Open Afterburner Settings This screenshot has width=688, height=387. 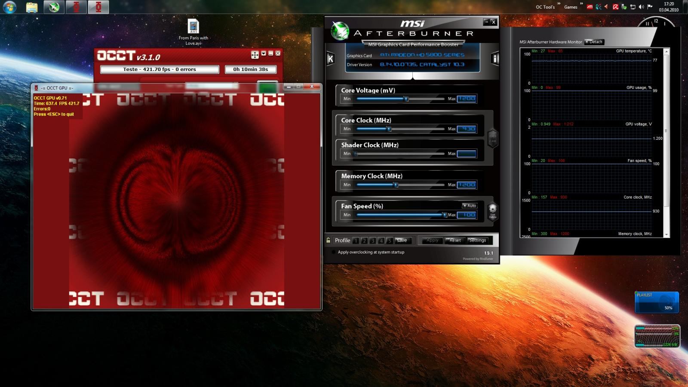(477, 240)
